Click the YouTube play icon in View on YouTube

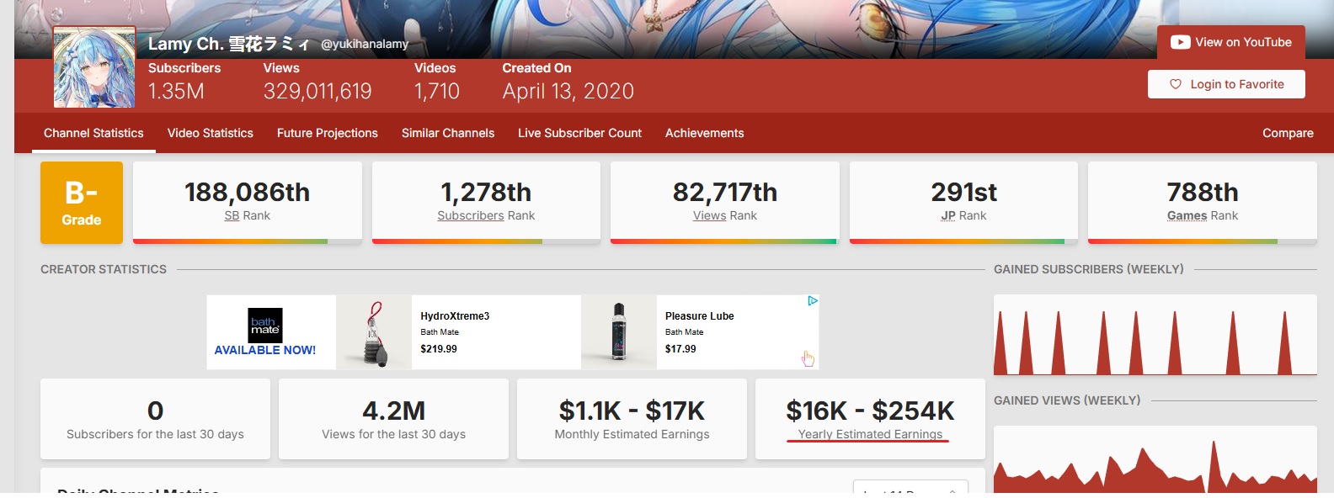[x=1180, y=42]
